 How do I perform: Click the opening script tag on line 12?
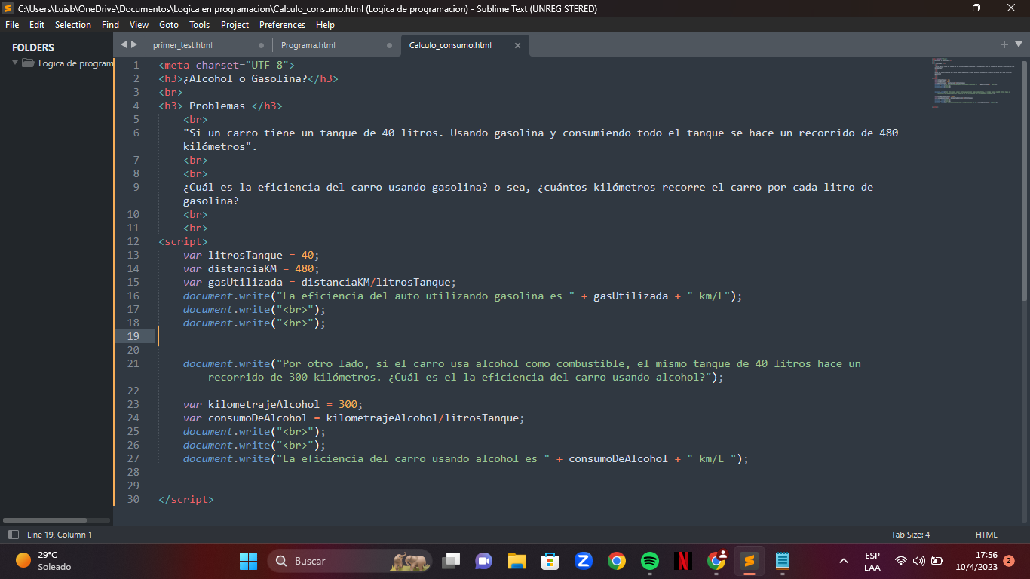[x=183, y=241]
